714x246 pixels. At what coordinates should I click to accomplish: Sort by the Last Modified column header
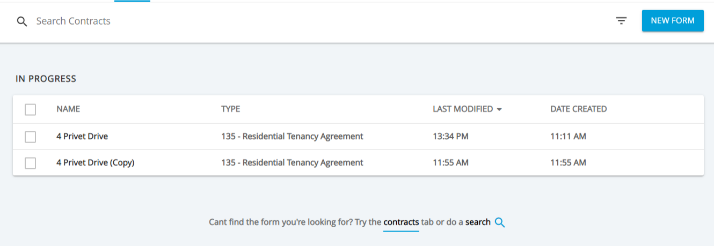tap(462, 109)
